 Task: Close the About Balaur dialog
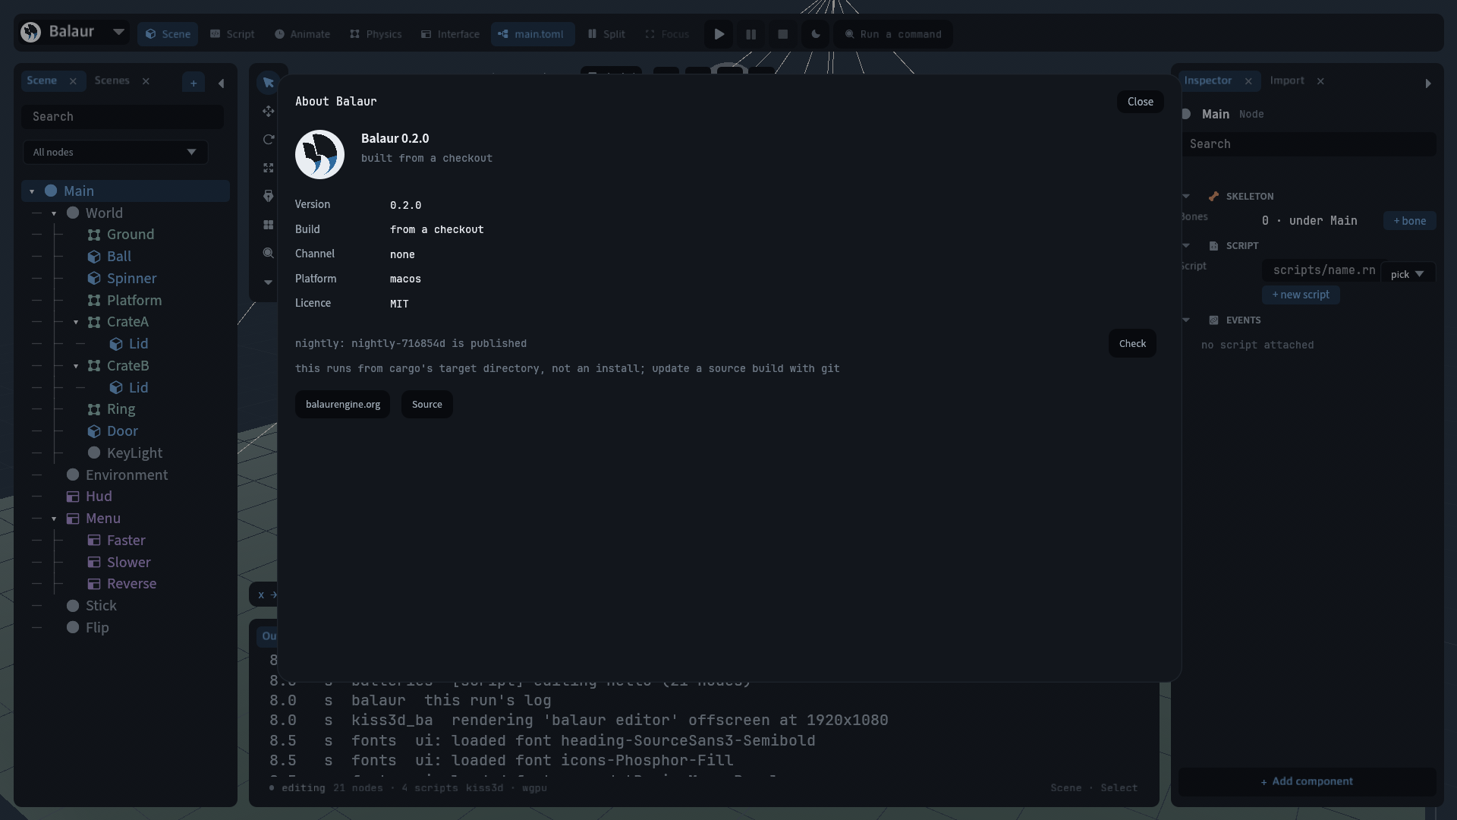point(1140,102)
